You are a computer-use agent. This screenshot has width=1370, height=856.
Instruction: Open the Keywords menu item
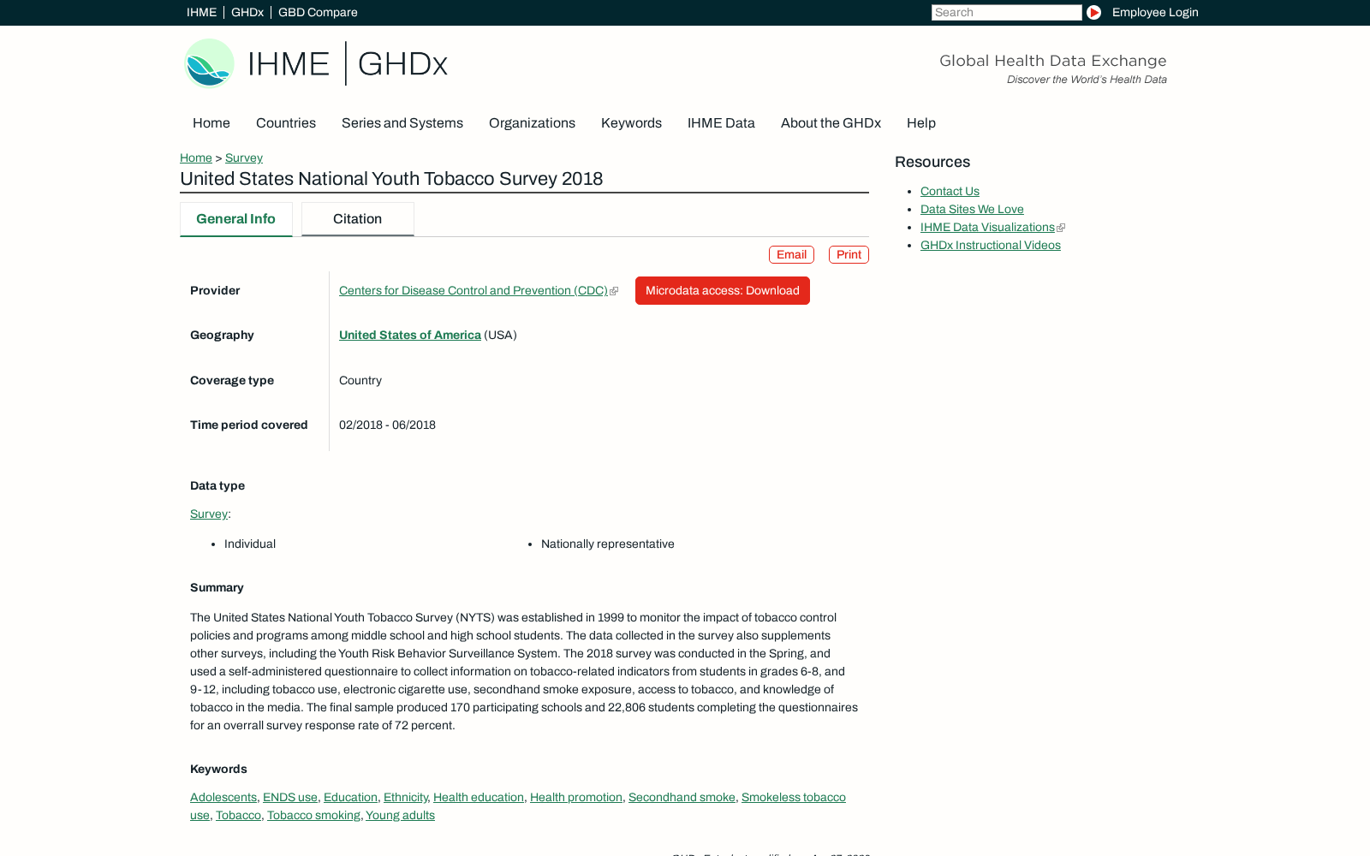[631, 123]
